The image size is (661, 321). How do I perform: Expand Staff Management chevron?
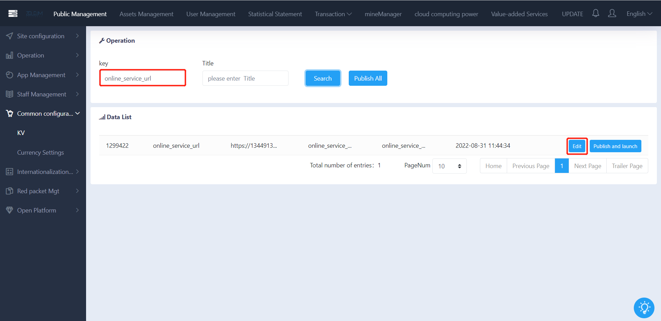tap(77, 94)
